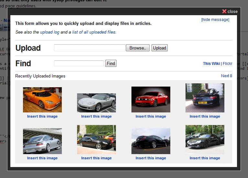248x178 pixels.
Task: Select the red Mustang thumbnail
Action: (151, 99)
